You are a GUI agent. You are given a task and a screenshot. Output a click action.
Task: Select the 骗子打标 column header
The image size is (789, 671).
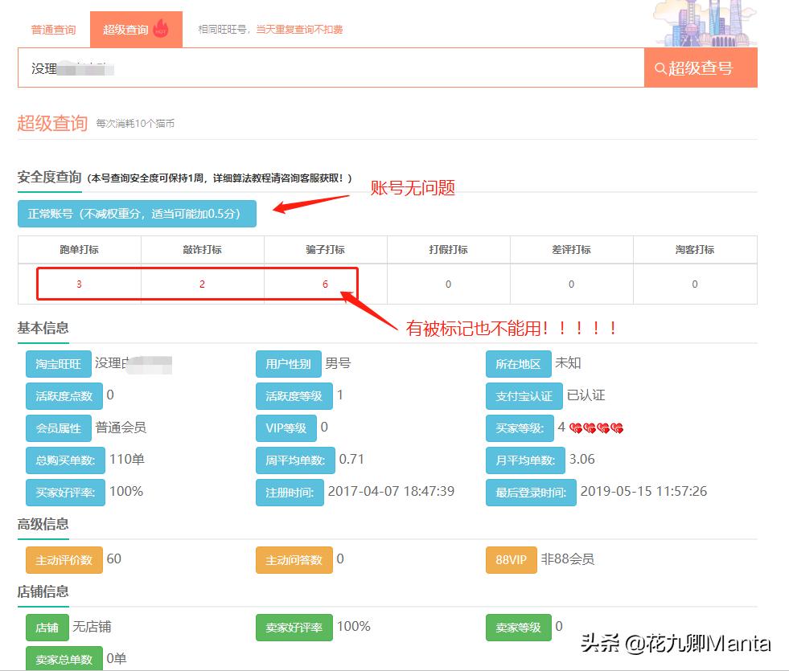pyautogui.click(x=324, y=249)
